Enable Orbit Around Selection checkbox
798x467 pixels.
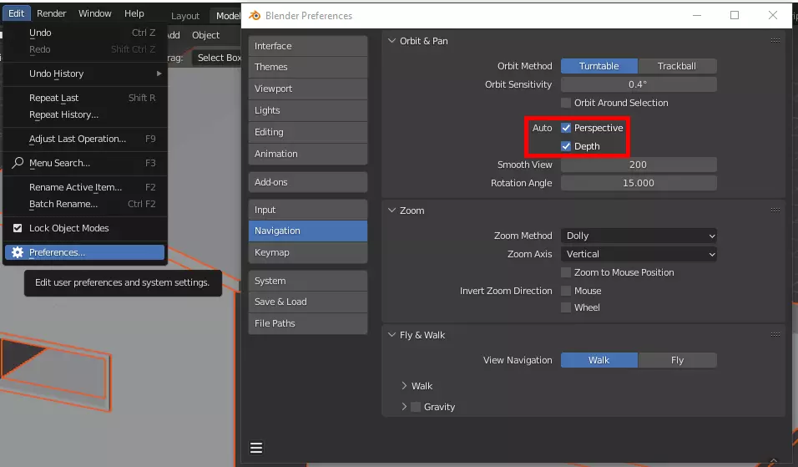pyautogui.click(x=566, y=103)
